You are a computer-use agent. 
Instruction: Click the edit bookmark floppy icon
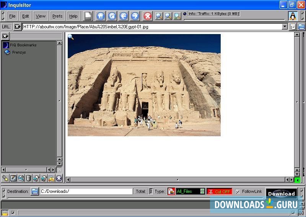[13, 178]
